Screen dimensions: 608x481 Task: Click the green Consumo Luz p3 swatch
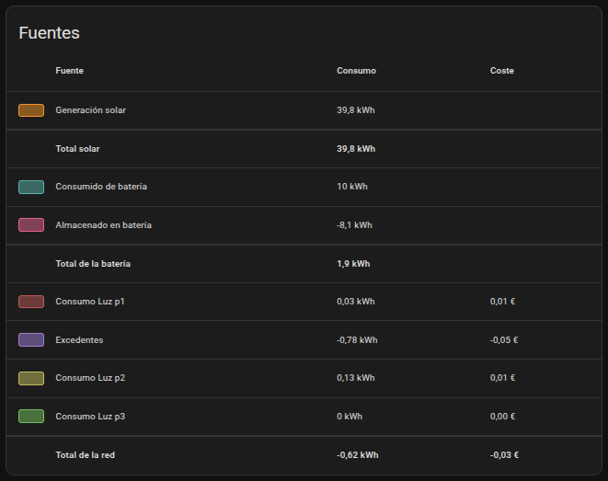tap(31, 417)
